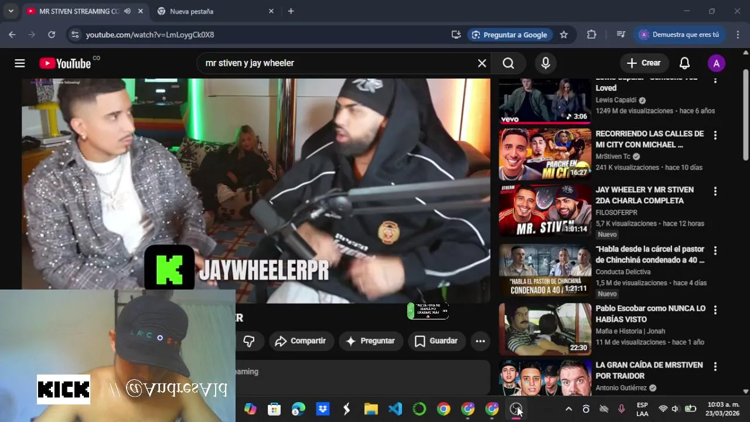This screenshot has width=750, height=422.
Task: Open options for LA GRAN CAÍDA video
Action: tap(715, 367)
